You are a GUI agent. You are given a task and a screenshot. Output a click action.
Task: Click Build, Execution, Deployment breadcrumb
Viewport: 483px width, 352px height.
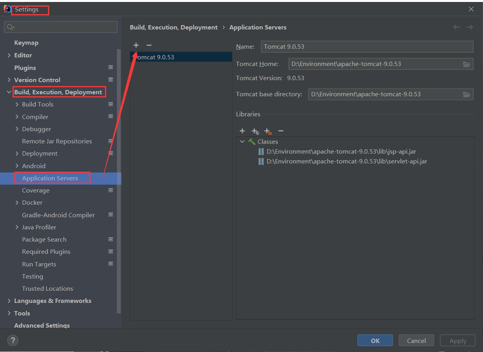point(174,27)
